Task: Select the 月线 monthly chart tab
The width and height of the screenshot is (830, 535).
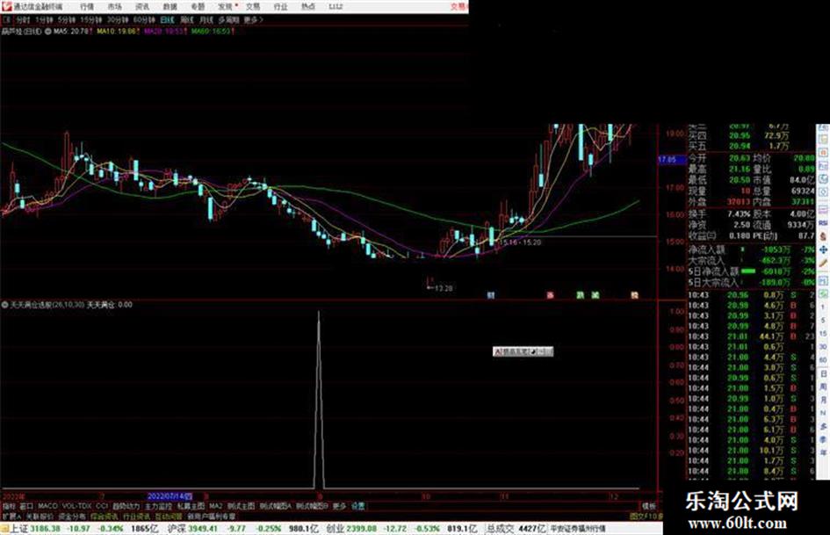Action: [x=206, y=20]
